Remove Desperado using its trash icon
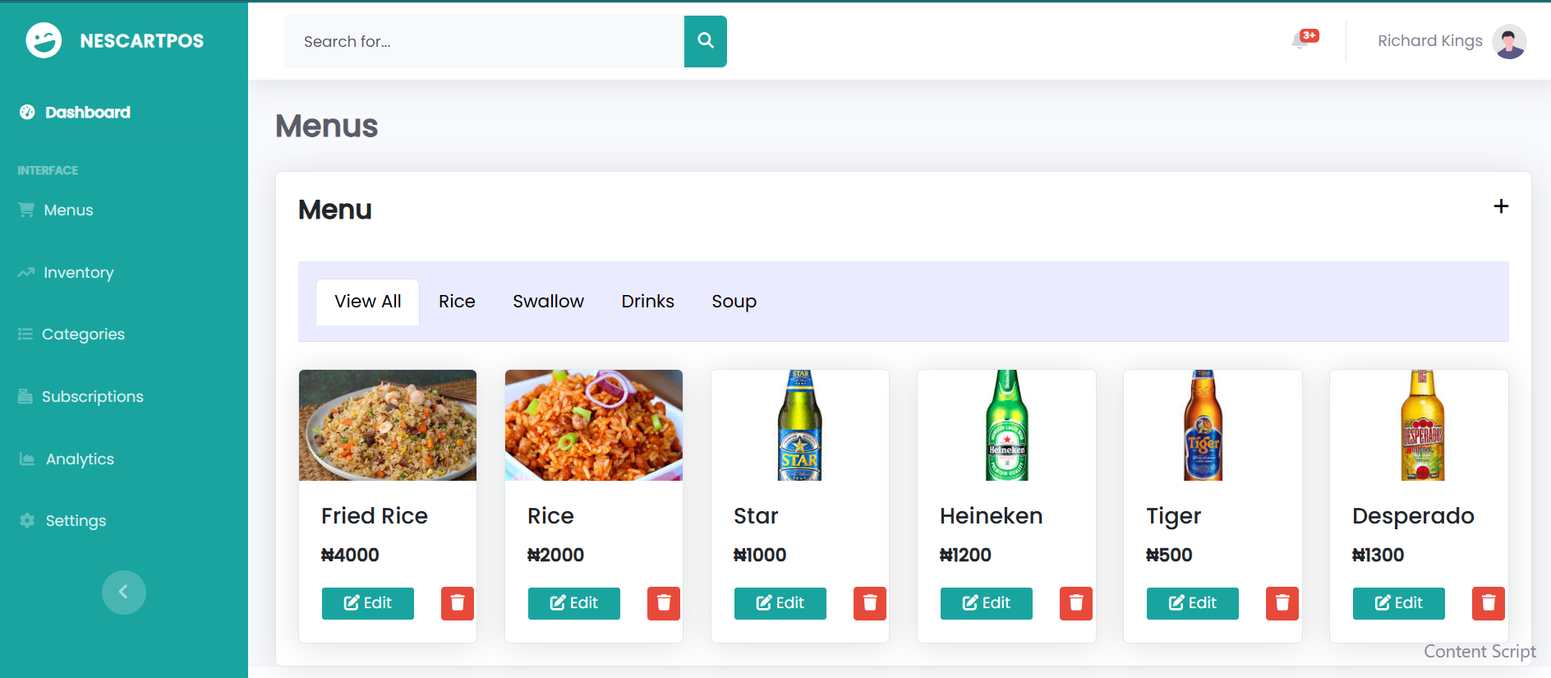 coord(1488,603)
